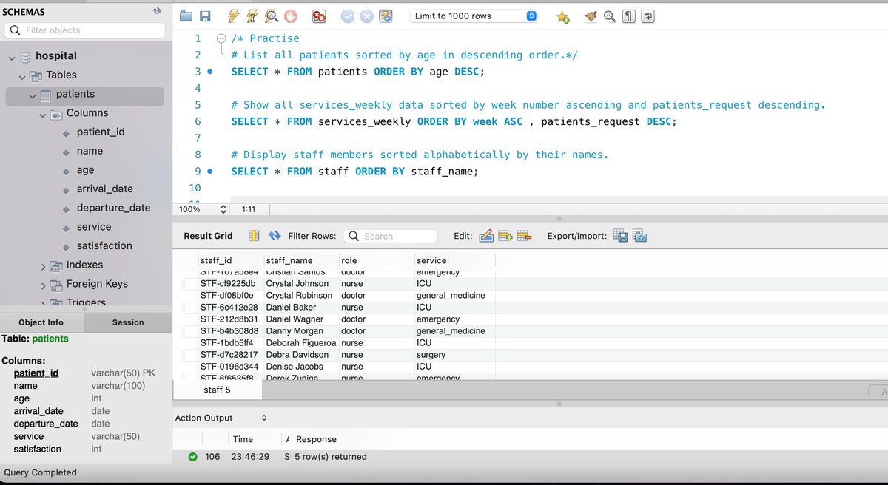Beautify the SQL query with the broom icon

point(590,16)
